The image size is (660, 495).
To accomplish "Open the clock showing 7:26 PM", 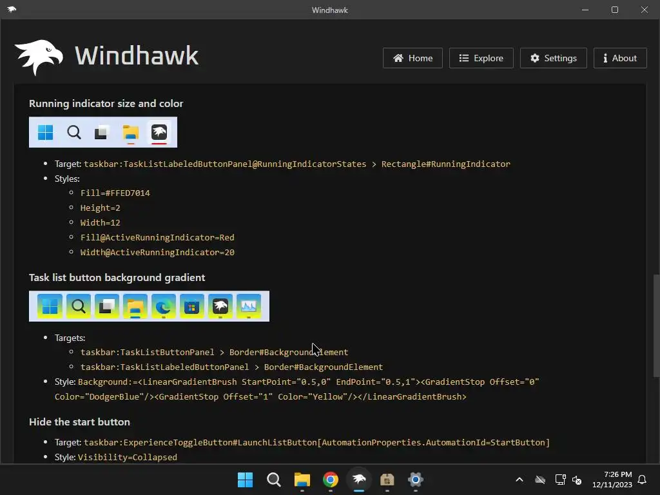I will point(612,480).
